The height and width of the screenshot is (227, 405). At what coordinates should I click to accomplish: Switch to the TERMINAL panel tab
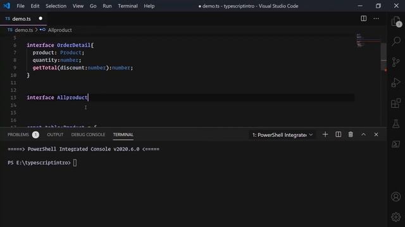click(123, 134)
